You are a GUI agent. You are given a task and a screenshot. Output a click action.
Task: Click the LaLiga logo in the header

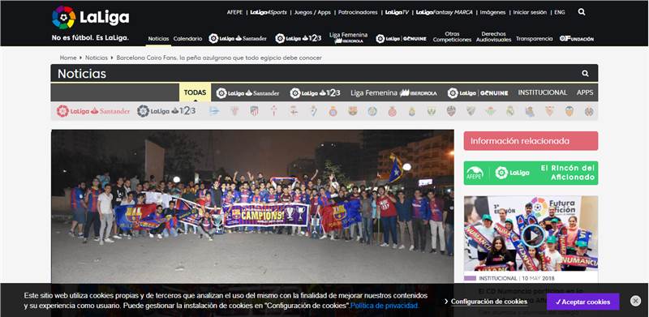pyautogui.click(x=91, y=17)
